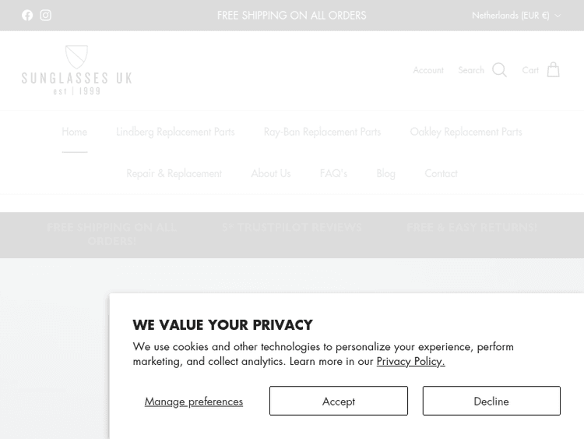Navigate to About Us page

tap(270, 173)
